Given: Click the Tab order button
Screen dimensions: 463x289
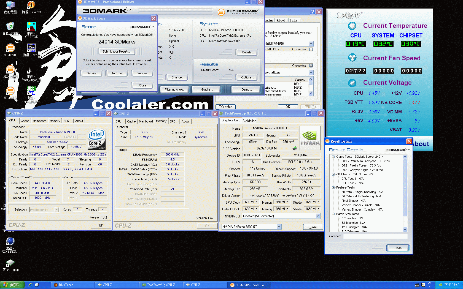Looking at the screenshot, I should coord(225,107).
